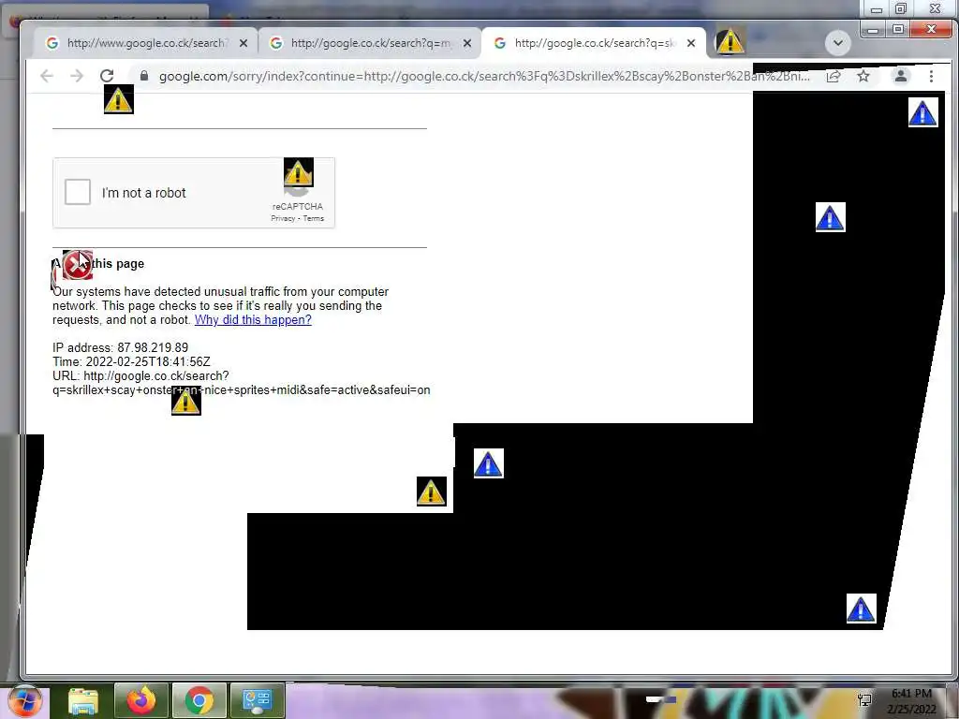Image resolution: width=959 pixels, height=719 pixels.
Task: Close the google.co.ck/search?q=sk tab
Action: [691, 43]
